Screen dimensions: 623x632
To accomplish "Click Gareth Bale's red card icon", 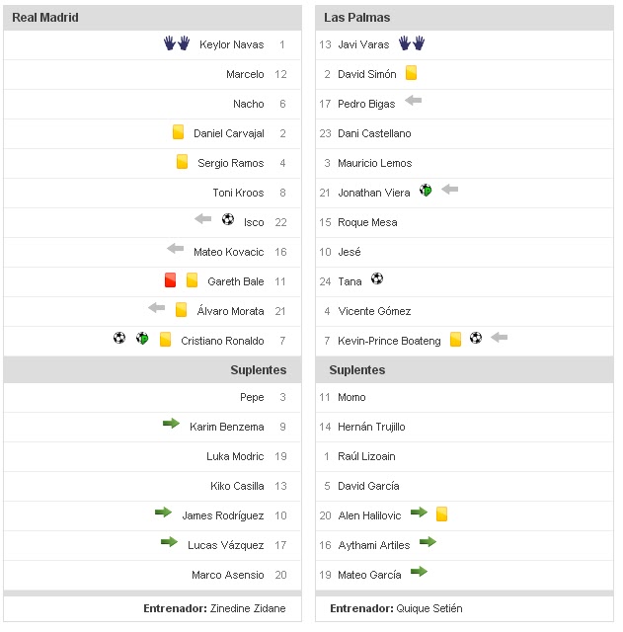I will point(170,280).
